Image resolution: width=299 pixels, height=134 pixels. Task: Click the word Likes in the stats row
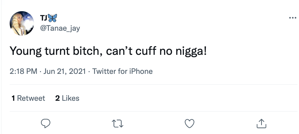70,98
